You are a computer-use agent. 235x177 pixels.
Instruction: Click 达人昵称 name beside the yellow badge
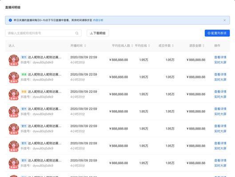tap(45, 92)
